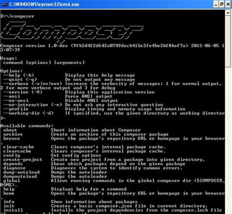
Task: Click the 'Options:' heading
Action: (11, 71)
